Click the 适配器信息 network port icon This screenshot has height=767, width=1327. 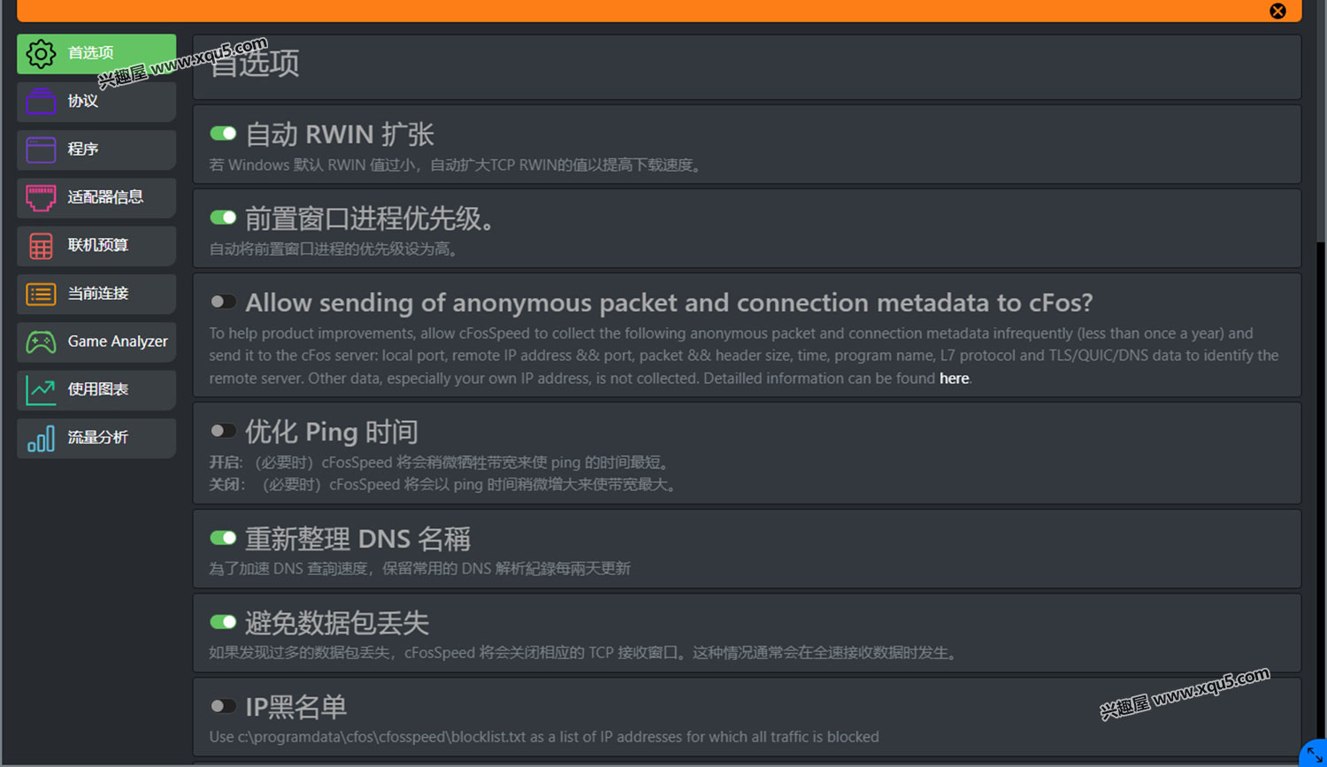41,197
